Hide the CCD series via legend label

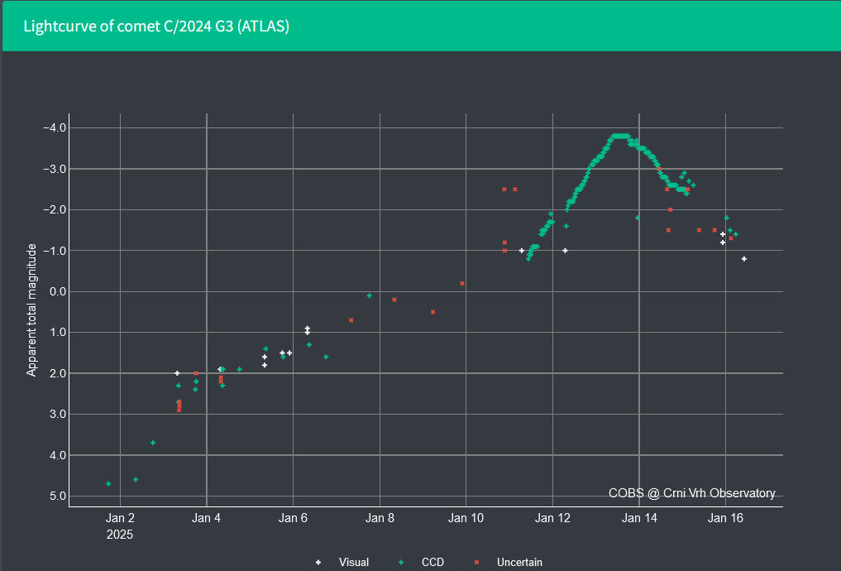[x=432, y=563]
